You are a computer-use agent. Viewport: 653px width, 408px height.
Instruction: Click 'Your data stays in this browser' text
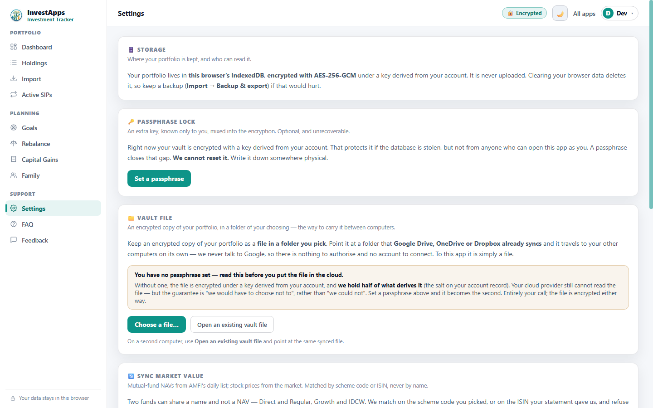coord(54,398)
